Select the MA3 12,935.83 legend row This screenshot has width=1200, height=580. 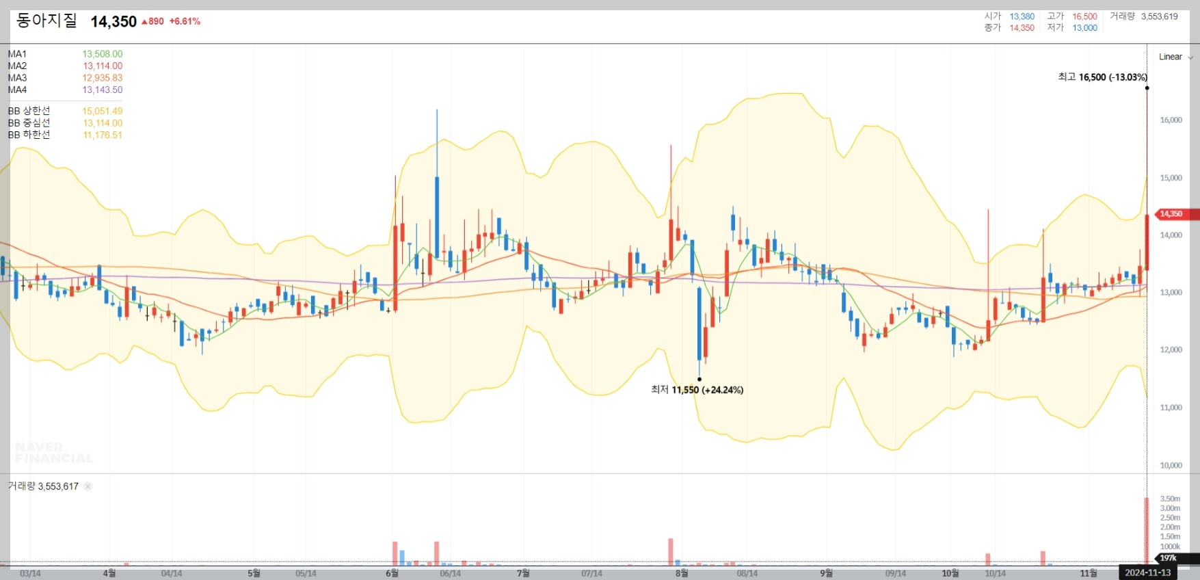[65, 78]
